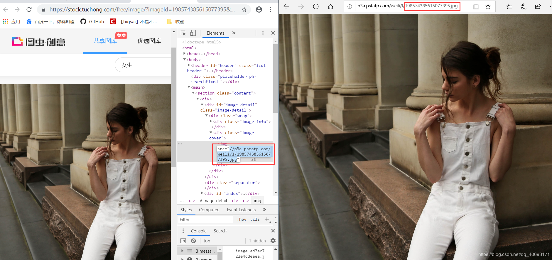The width and height of the screenshot is (552, 260).
Task: Click #image-detail in the breadcrumb
Action: coord(213,201)
